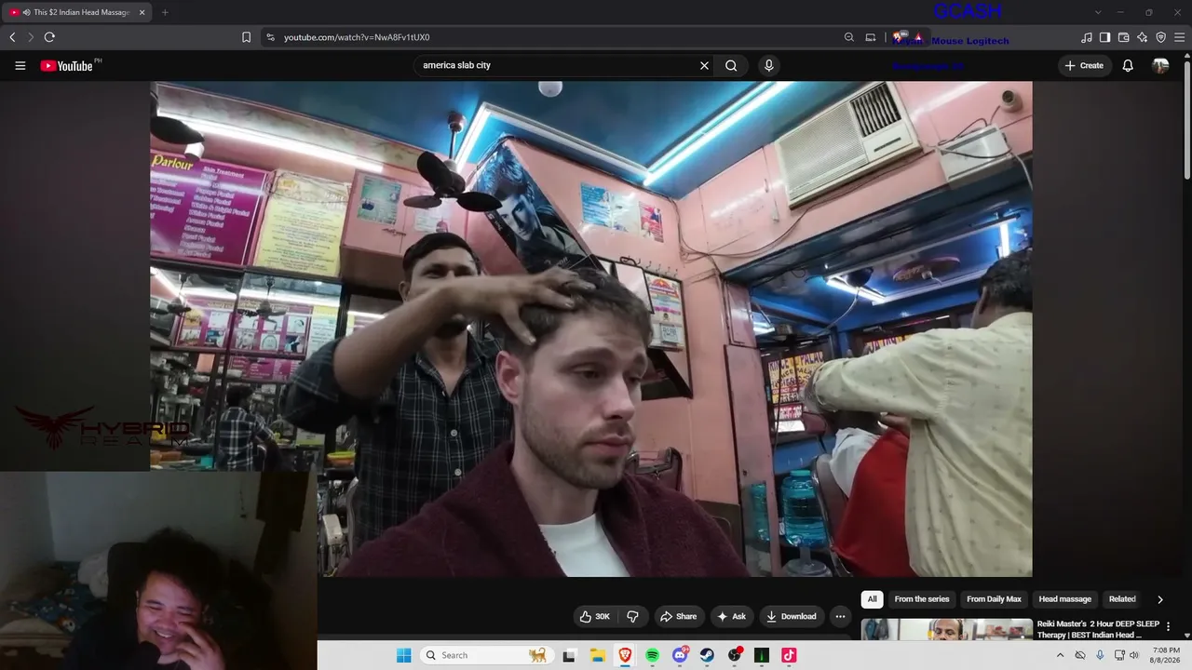Screen dimensions: 1192x670
Task: Open Brave Leo AI assistant
Action: [1142, 37]
